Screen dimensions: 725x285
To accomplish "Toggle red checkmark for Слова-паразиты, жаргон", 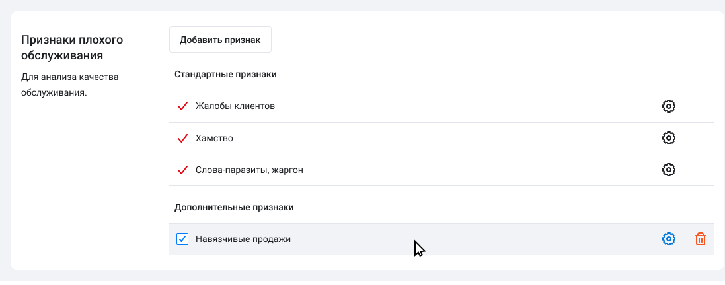I will coord(183,170).
